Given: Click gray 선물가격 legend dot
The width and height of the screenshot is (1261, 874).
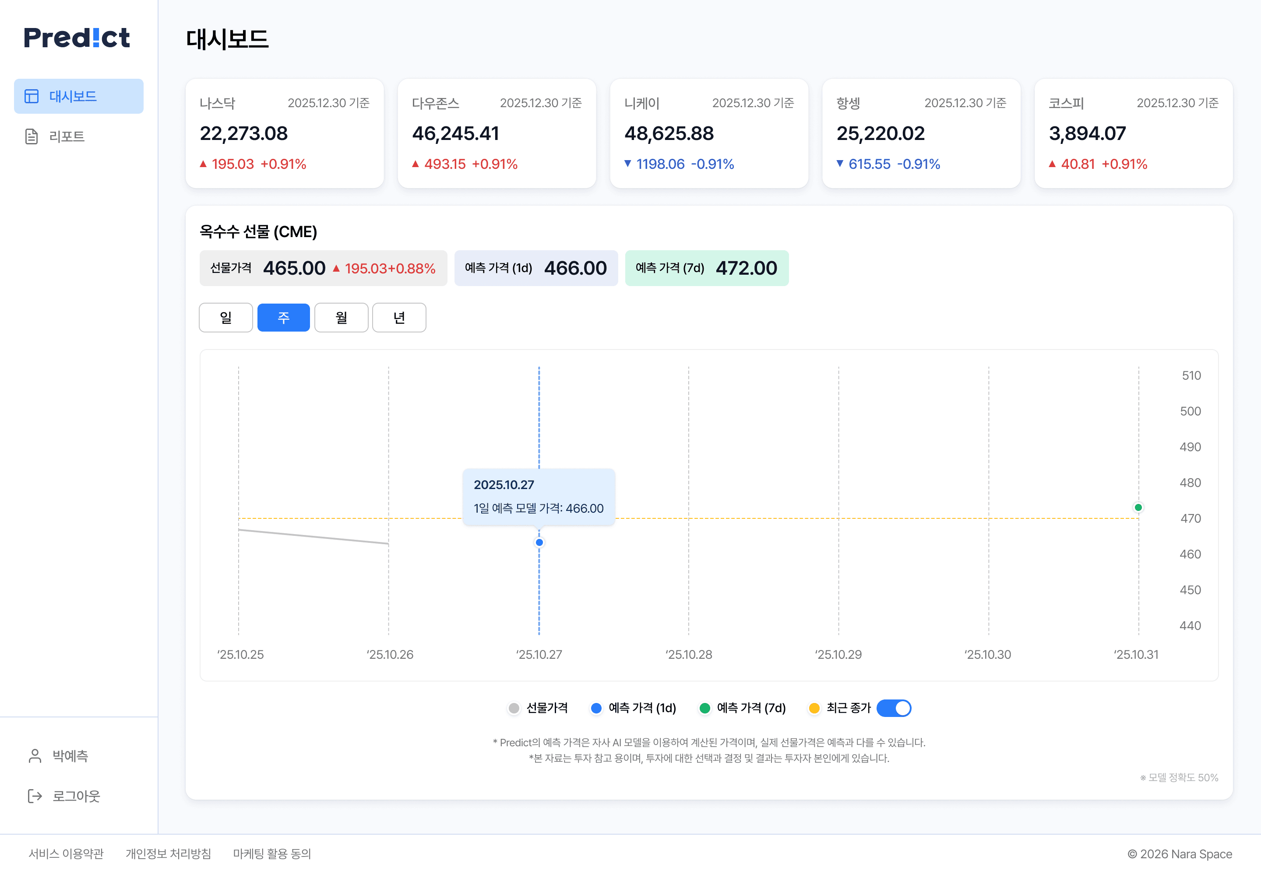Looking at the screenshot, I should point(514,708).
